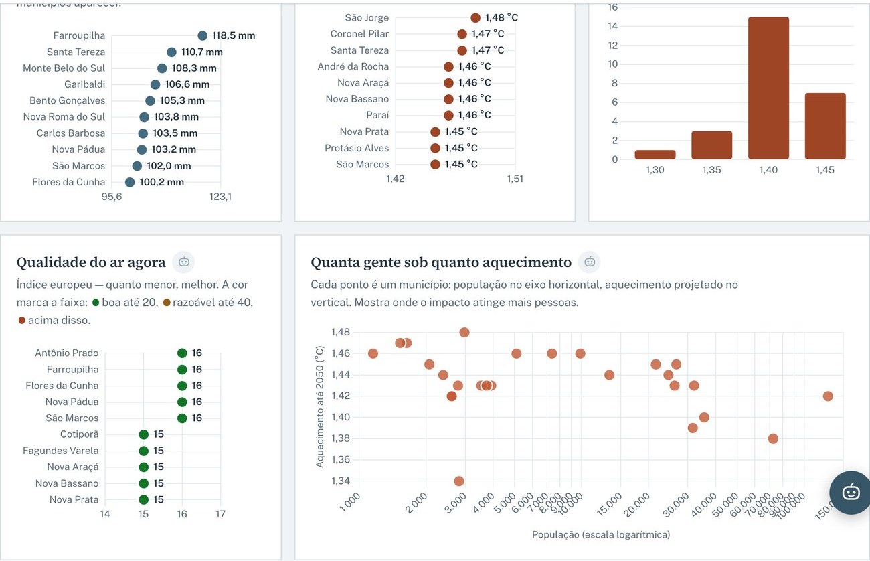Image resolution: width=870 pixels, height=561 pixels.
Task: Click the Flores da Cunha 100,2 mm dot
Action: pyautogui.click(x=130, y=182)
